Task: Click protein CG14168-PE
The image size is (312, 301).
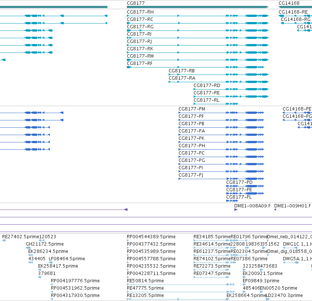Action: [x=297, y=109]
